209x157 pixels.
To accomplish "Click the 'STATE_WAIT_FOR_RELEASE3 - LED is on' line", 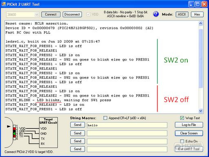I will 45,105.
